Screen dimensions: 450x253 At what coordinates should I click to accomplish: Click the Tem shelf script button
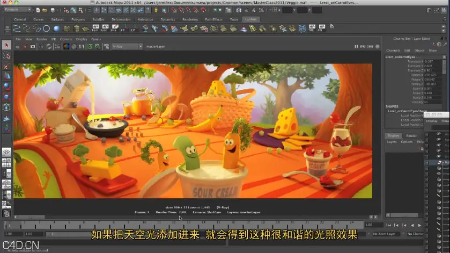point(95,28)
